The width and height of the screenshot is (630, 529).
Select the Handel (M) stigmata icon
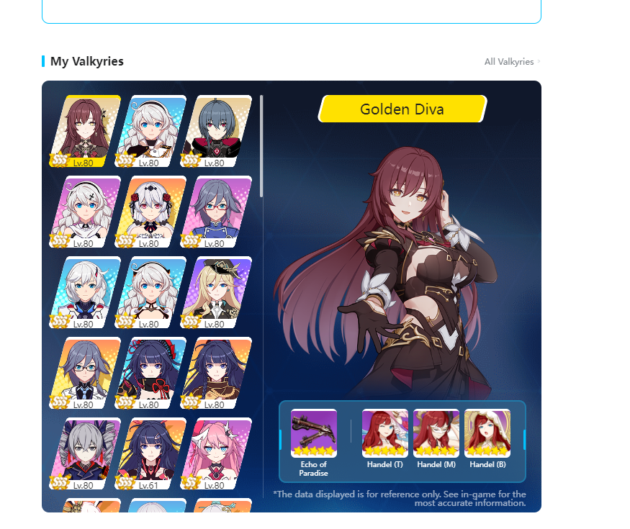(x=436, y=433)
